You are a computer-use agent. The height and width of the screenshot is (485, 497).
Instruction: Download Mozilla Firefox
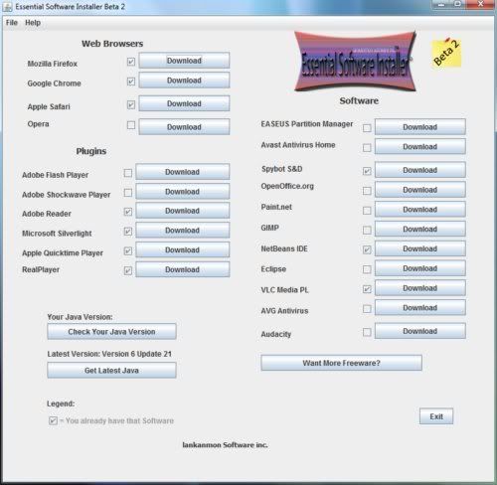[184, 61]
